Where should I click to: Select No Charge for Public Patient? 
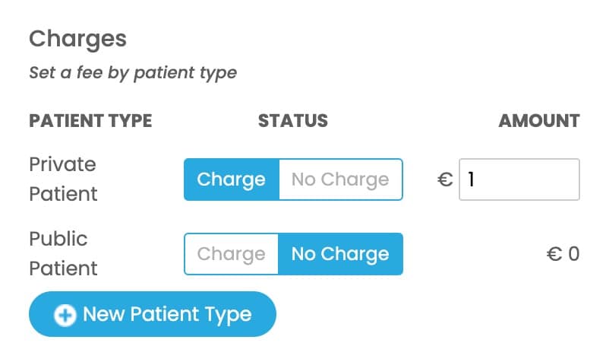click(340, 254)
